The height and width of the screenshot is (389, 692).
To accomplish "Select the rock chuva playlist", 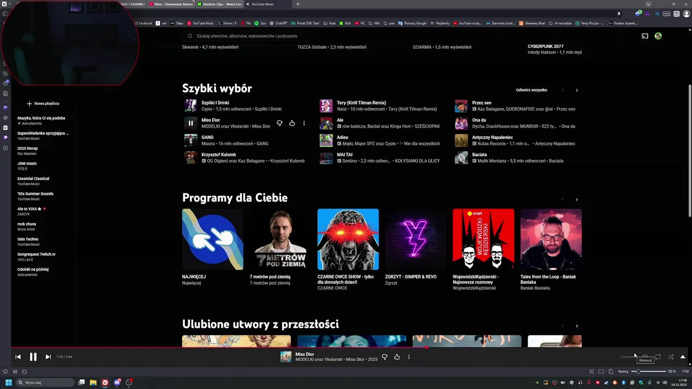I will [x=26, y=226].
